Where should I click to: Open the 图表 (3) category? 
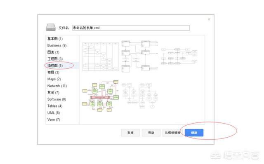[x=53, y=52]
